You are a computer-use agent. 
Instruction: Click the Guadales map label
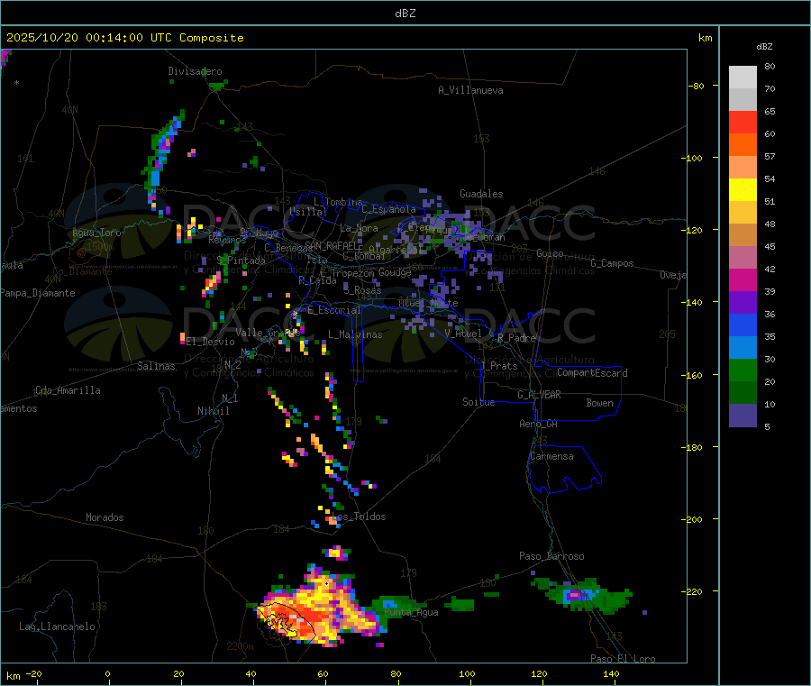(x=481, y=194)
